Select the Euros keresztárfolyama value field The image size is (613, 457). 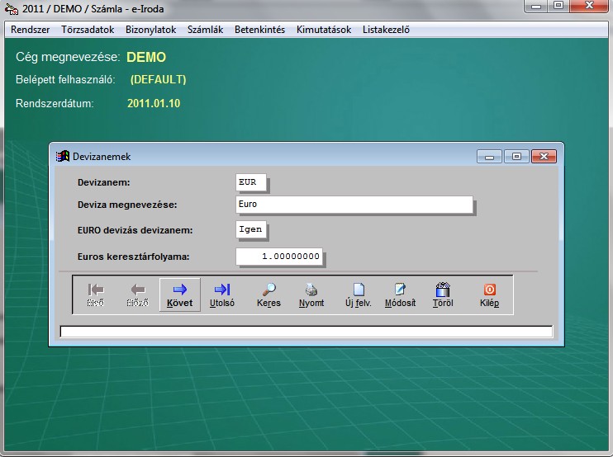[280, 257]
